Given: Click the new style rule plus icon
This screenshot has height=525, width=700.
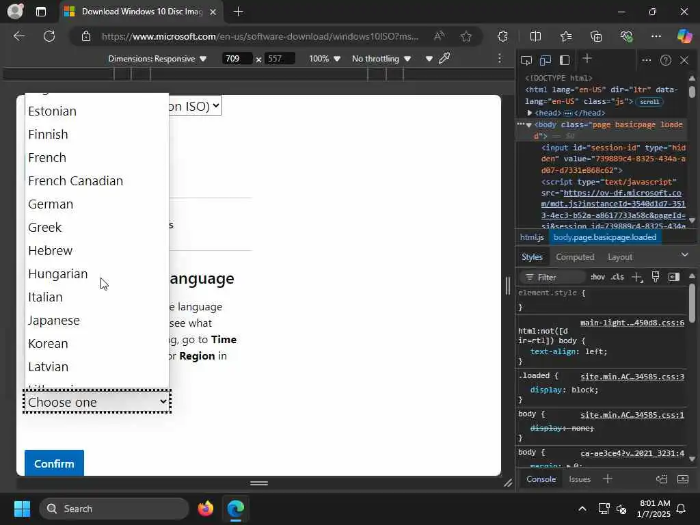Looking at the screenshot, I should (637, 278).
